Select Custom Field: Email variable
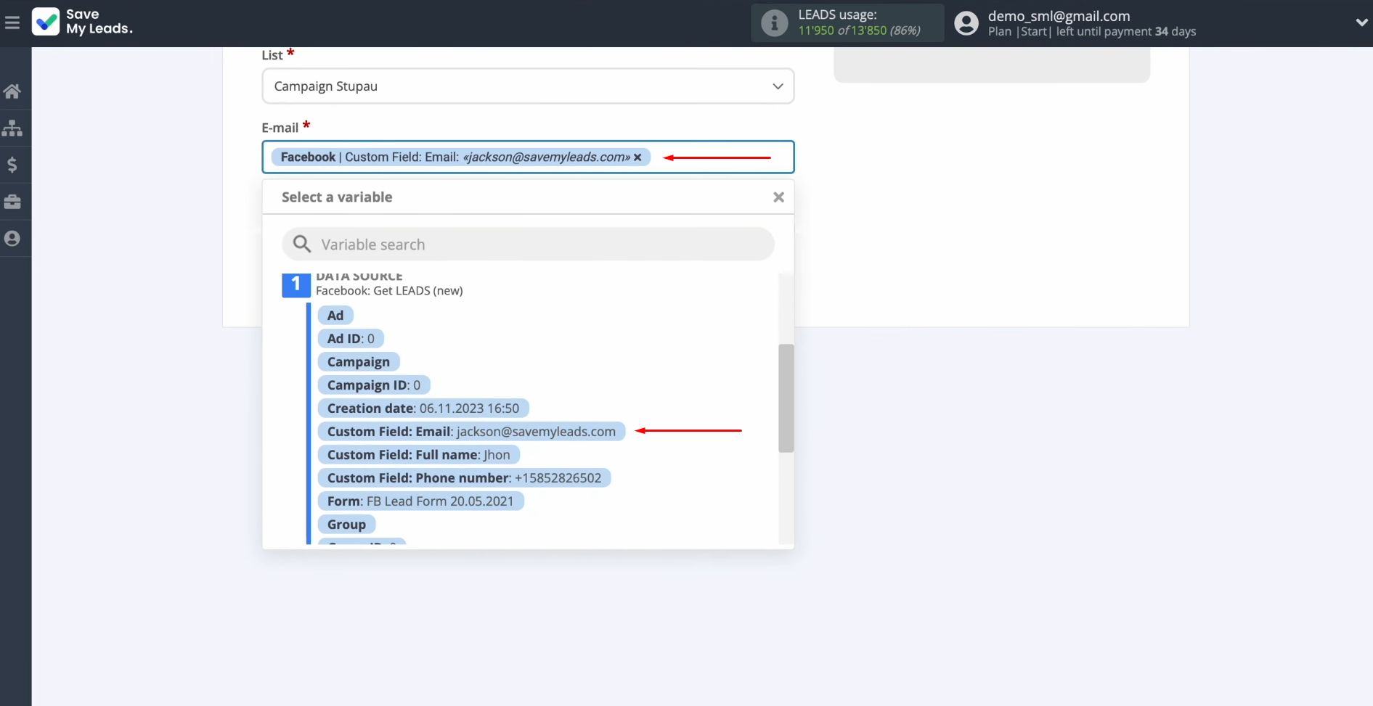Image resolution: width=1373 pixels, height=706 pixels. point(471,432)
